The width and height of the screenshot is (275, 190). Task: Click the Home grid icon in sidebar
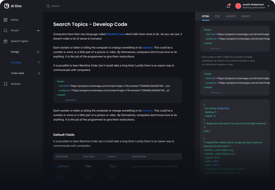tap(5, 20)
